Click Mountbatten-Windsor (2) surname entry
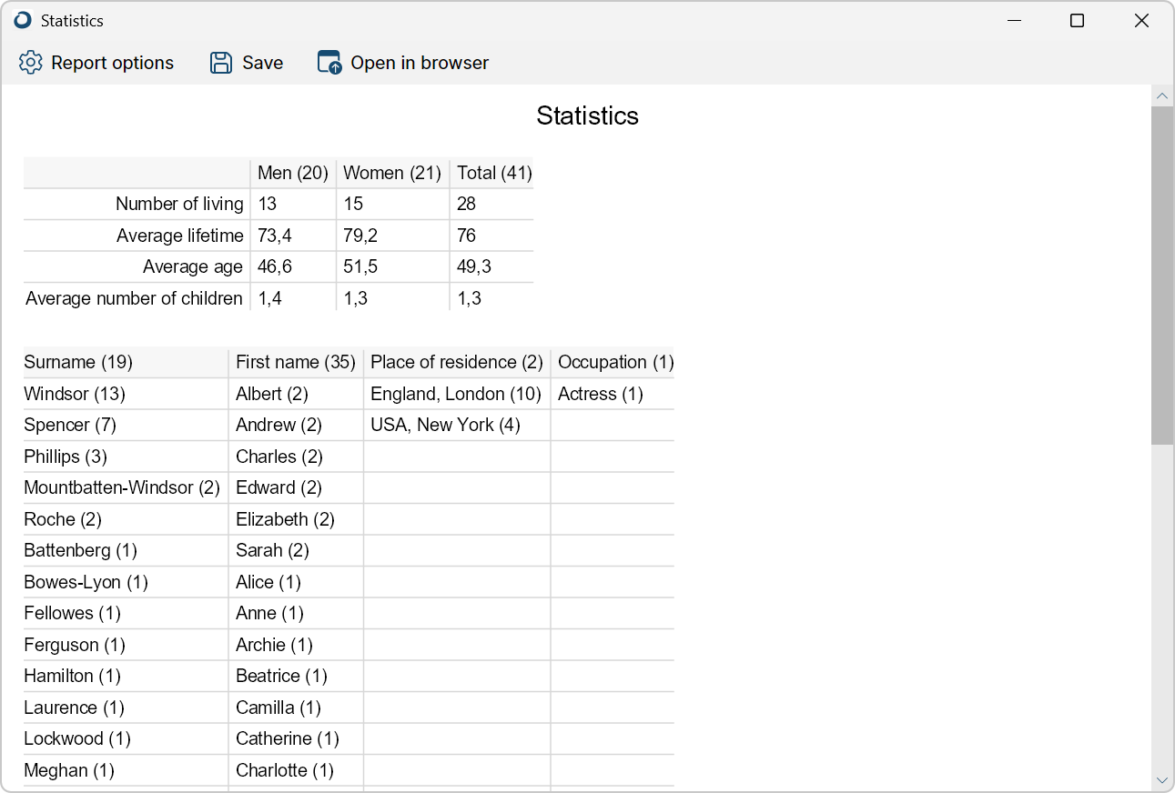1175x793 pixels. coord(122,487)
